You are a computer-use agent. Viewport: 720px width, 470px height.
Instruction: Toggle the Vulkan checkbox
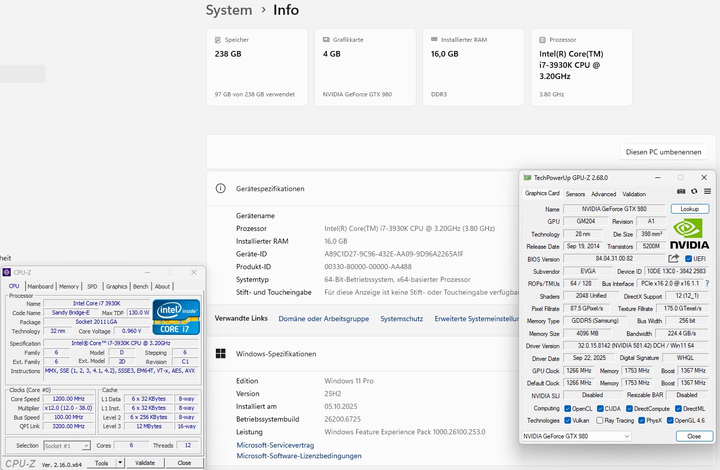point(567,421)
